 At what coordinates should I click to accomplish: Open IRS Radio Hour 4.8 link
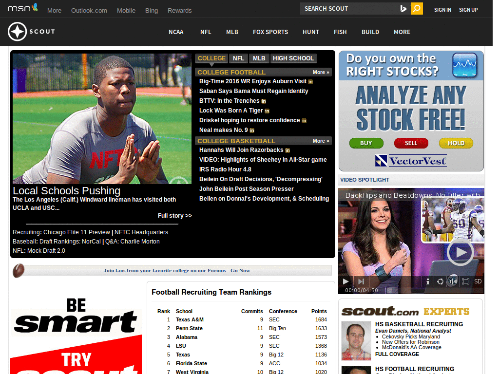(x=225, y=169)
